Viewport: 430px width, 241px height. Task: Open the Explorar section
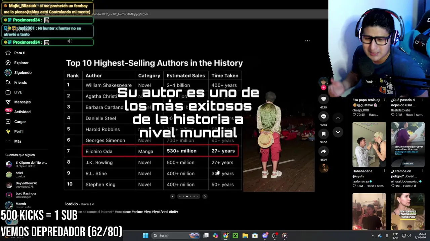pyautogui.click(x=17, y=63)
